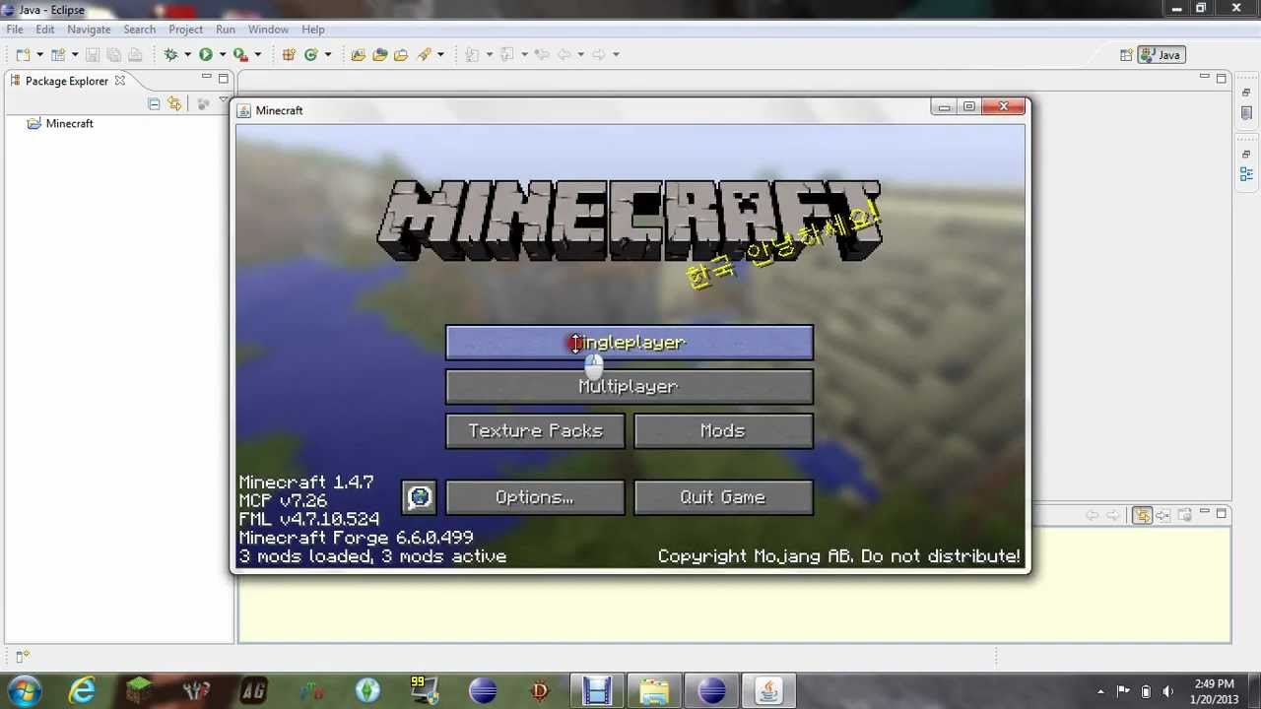Toggle Link with Editor in Package Explorer

click(x=174, y=103)
